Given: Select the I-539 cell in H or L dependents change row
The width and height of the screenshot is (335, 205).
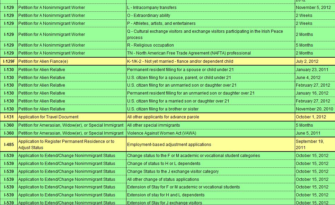Looking at the screenshot, I should tap(9, 164).
